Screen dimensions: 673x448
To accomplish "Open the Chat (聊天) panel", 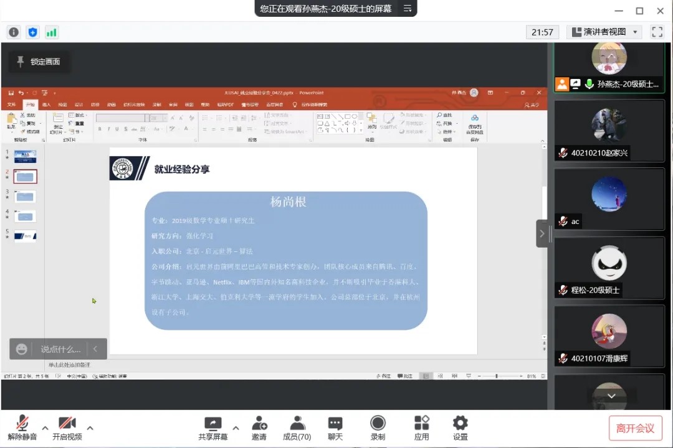I will tap(335, 427).
